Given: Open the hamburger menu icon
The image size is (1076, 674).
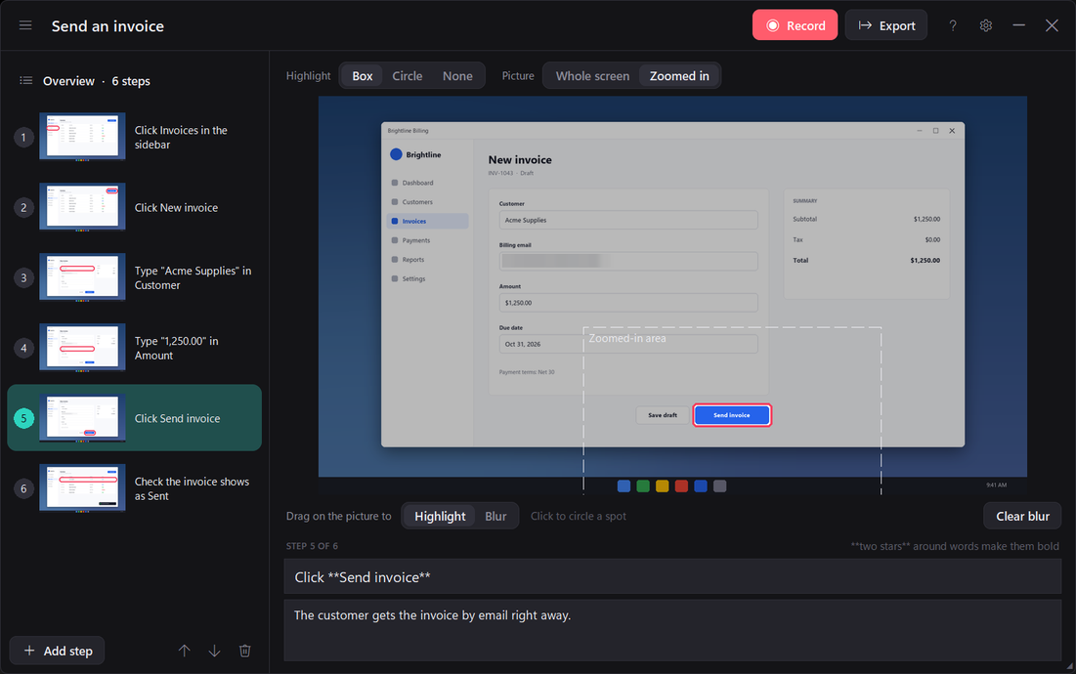Looking at the screenshot, I should [x=25, y=25].
